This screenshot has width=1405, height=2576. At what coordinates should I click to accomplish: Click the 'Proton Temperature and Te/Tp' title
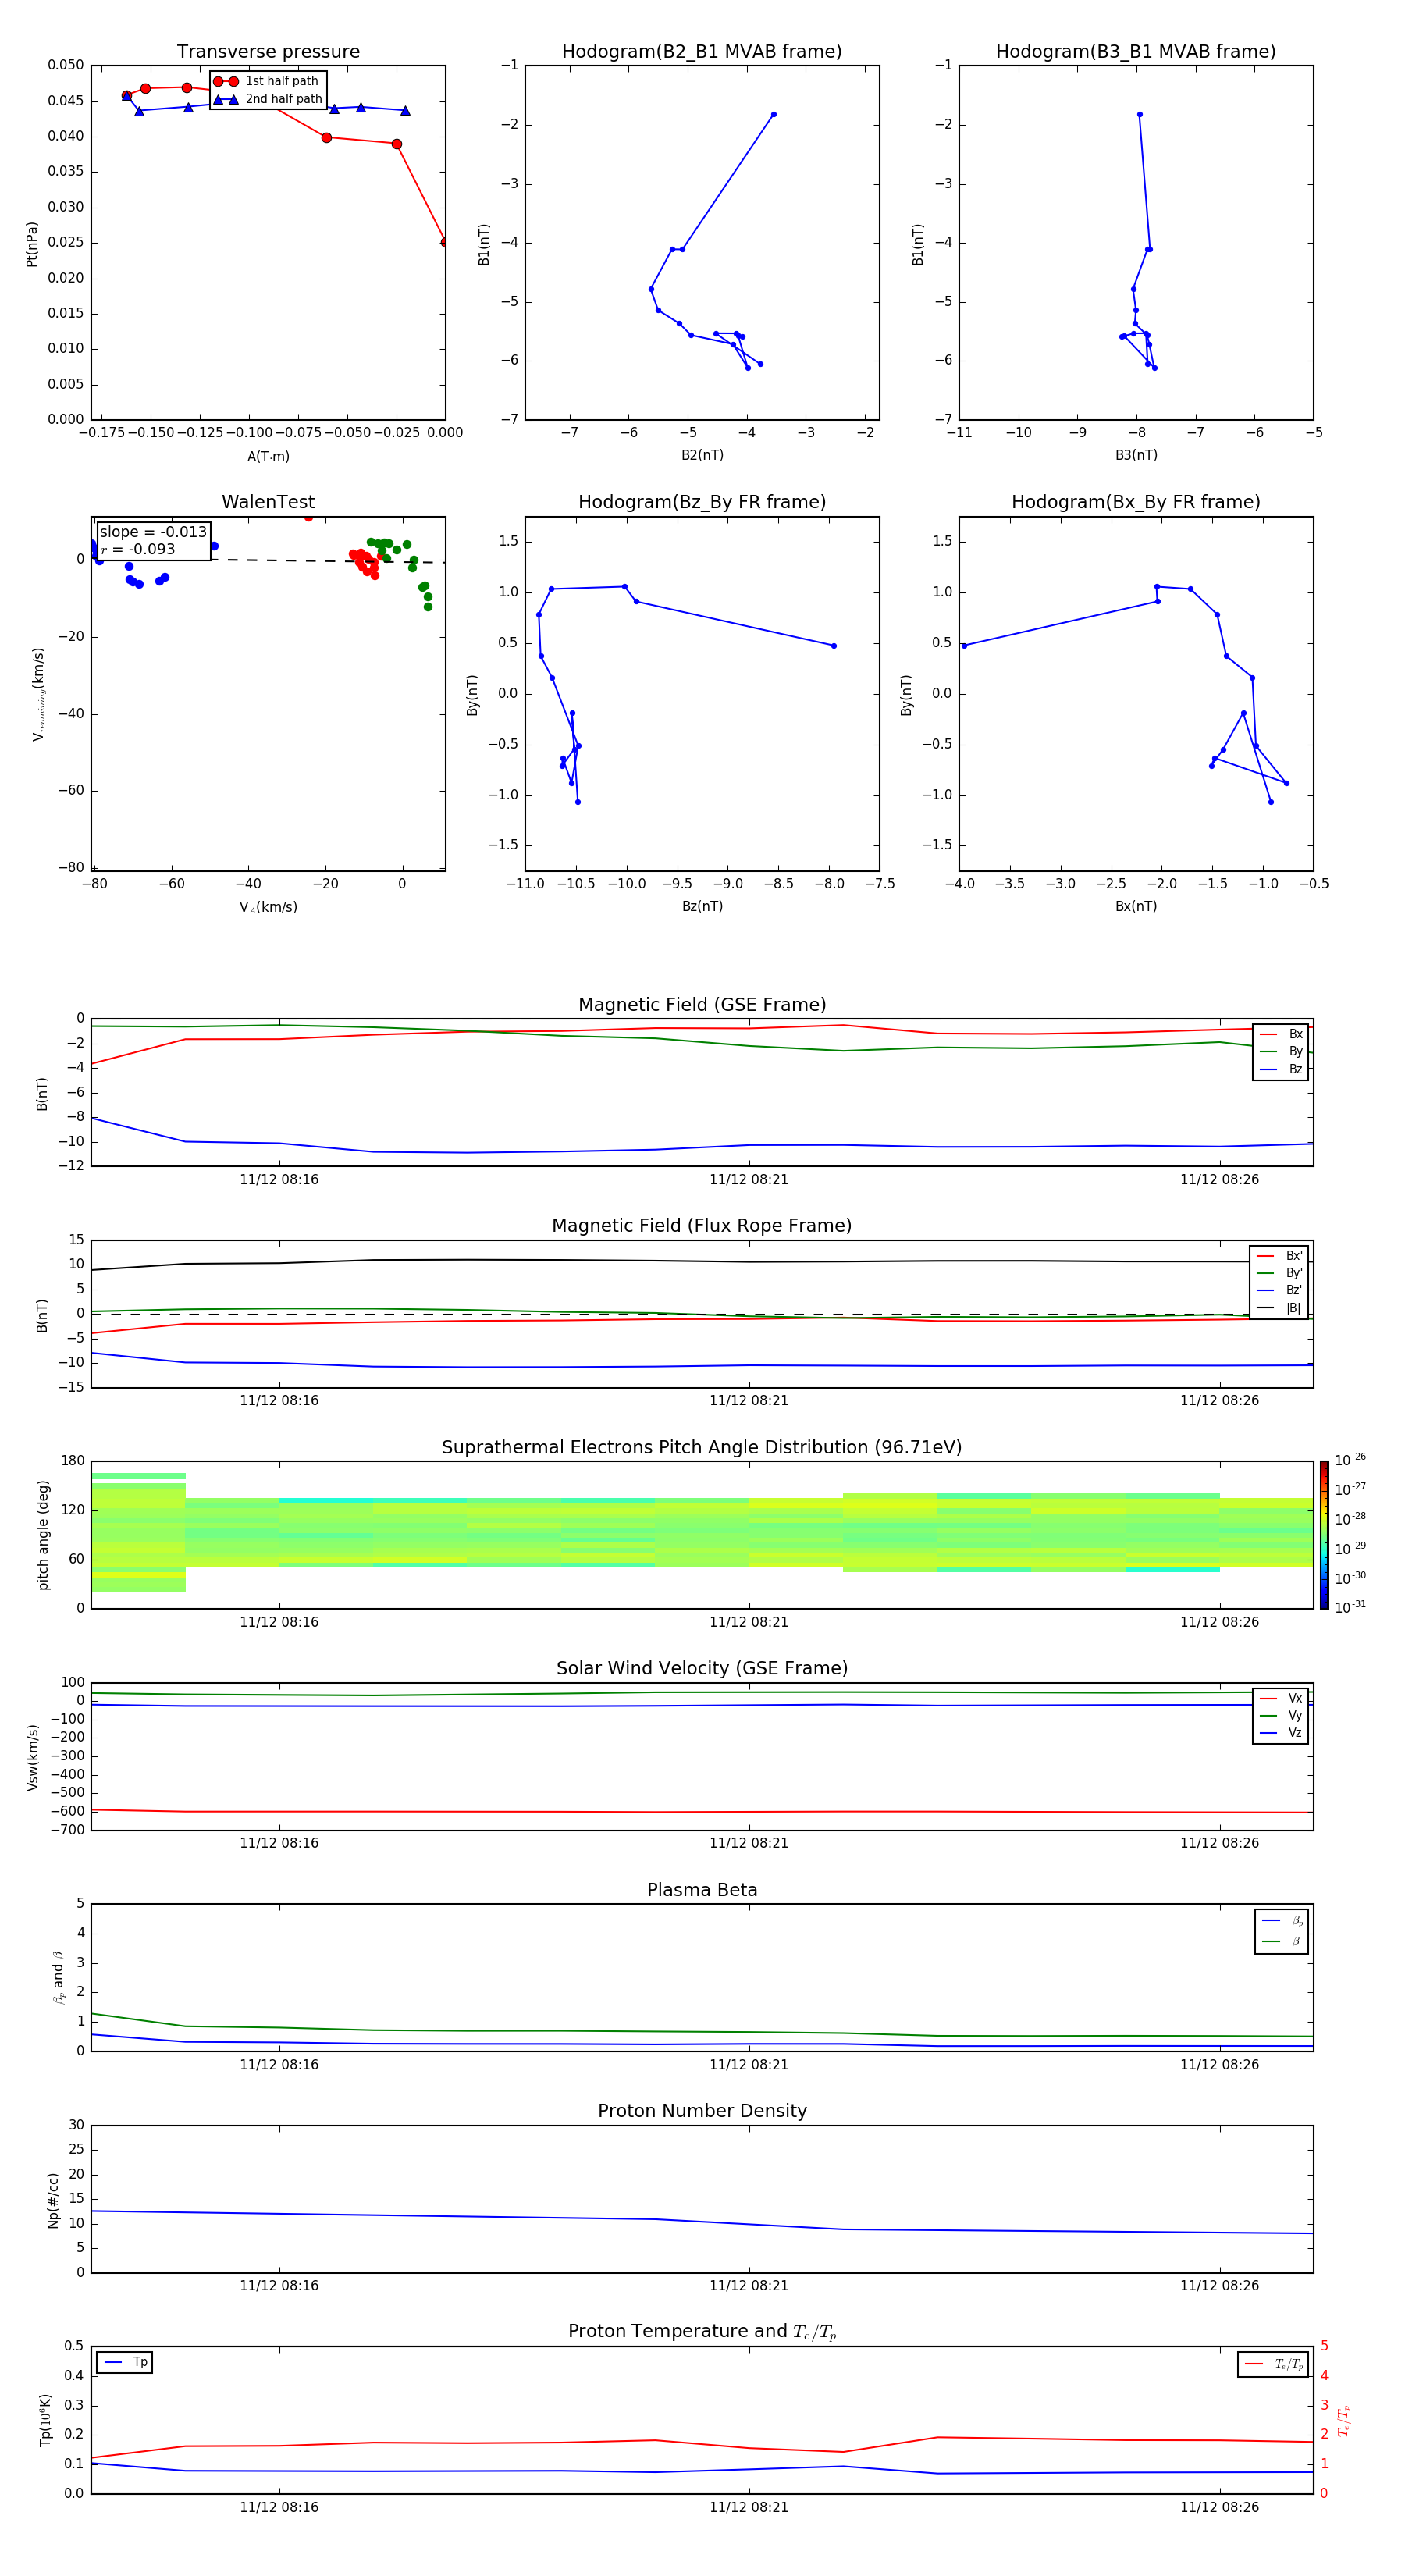pyautogui.click(x=702, y=2331)
